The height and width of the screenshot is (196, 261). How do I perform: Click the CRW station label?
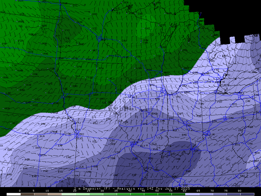click(250, 144)
